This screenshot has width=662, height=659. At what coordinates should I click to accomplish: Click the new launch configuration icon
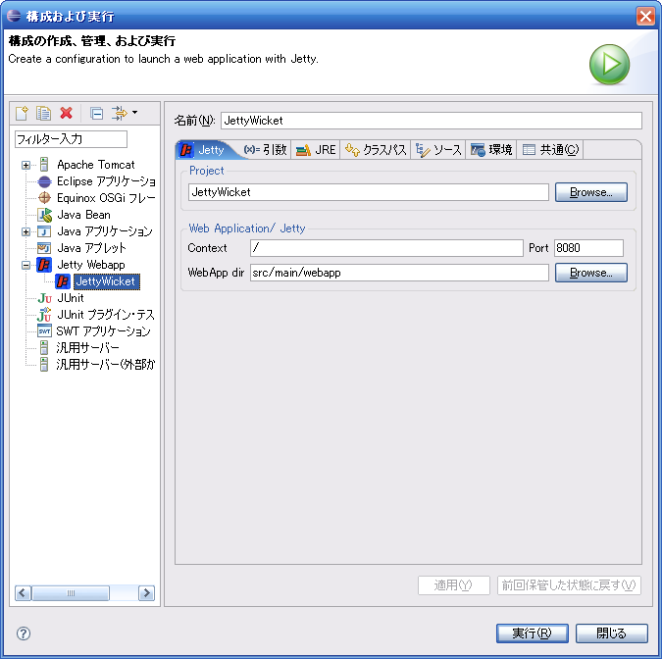22,113
